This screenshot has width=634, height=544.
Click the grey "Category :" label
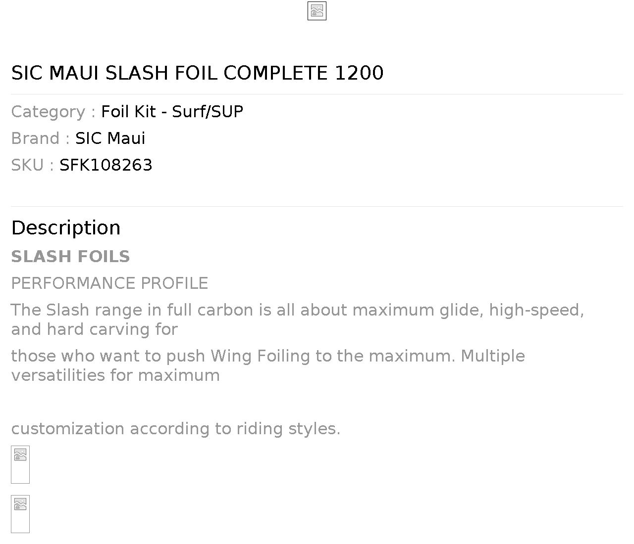click(x=53, y=112)
